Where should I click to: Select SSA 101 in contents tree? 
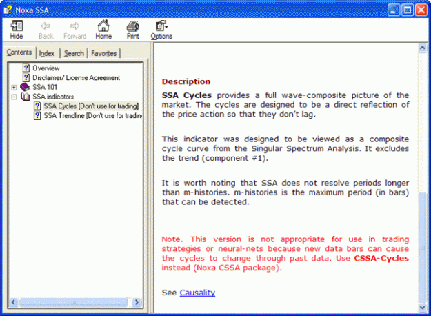coord(45,87)
